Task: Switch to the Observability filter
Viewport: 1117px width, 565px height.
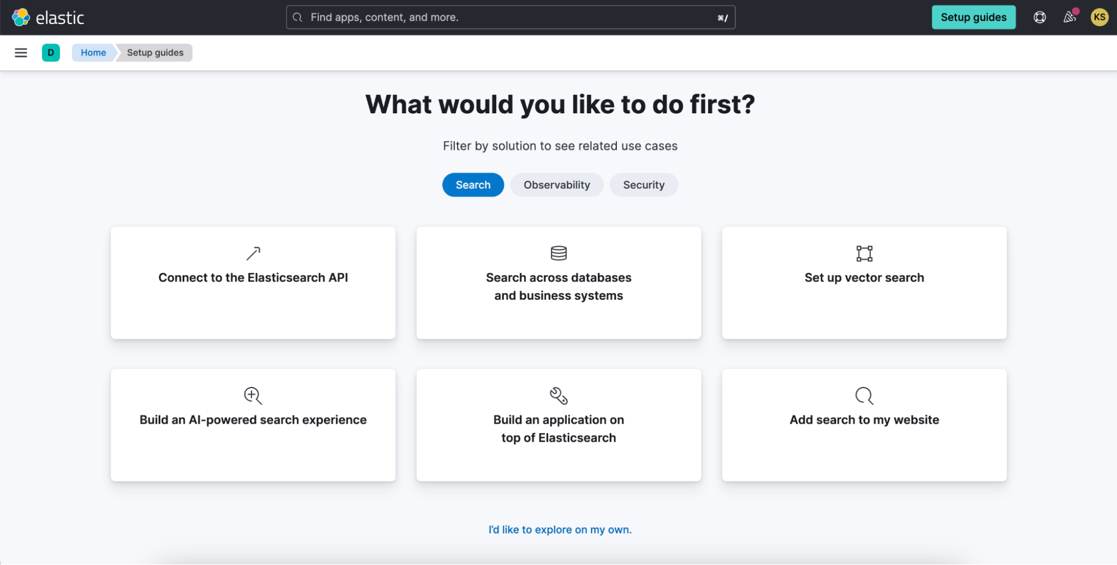Action: (x=557, y=185)
